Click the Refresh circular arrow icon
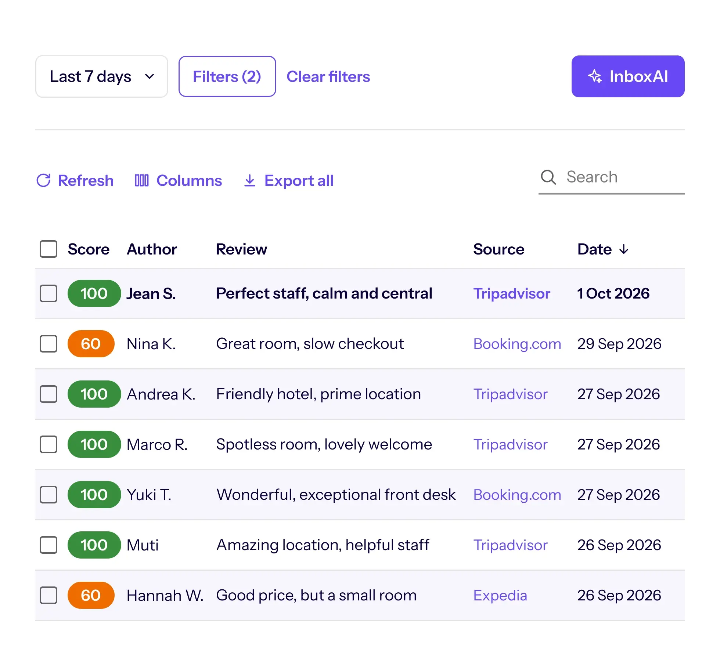The width and height of the screenshot is (720, 661). [43, 180]
